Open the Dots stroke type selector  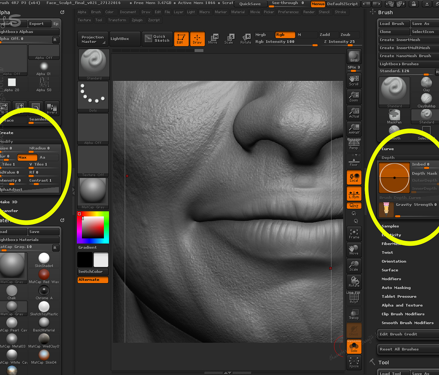(93, 97)
